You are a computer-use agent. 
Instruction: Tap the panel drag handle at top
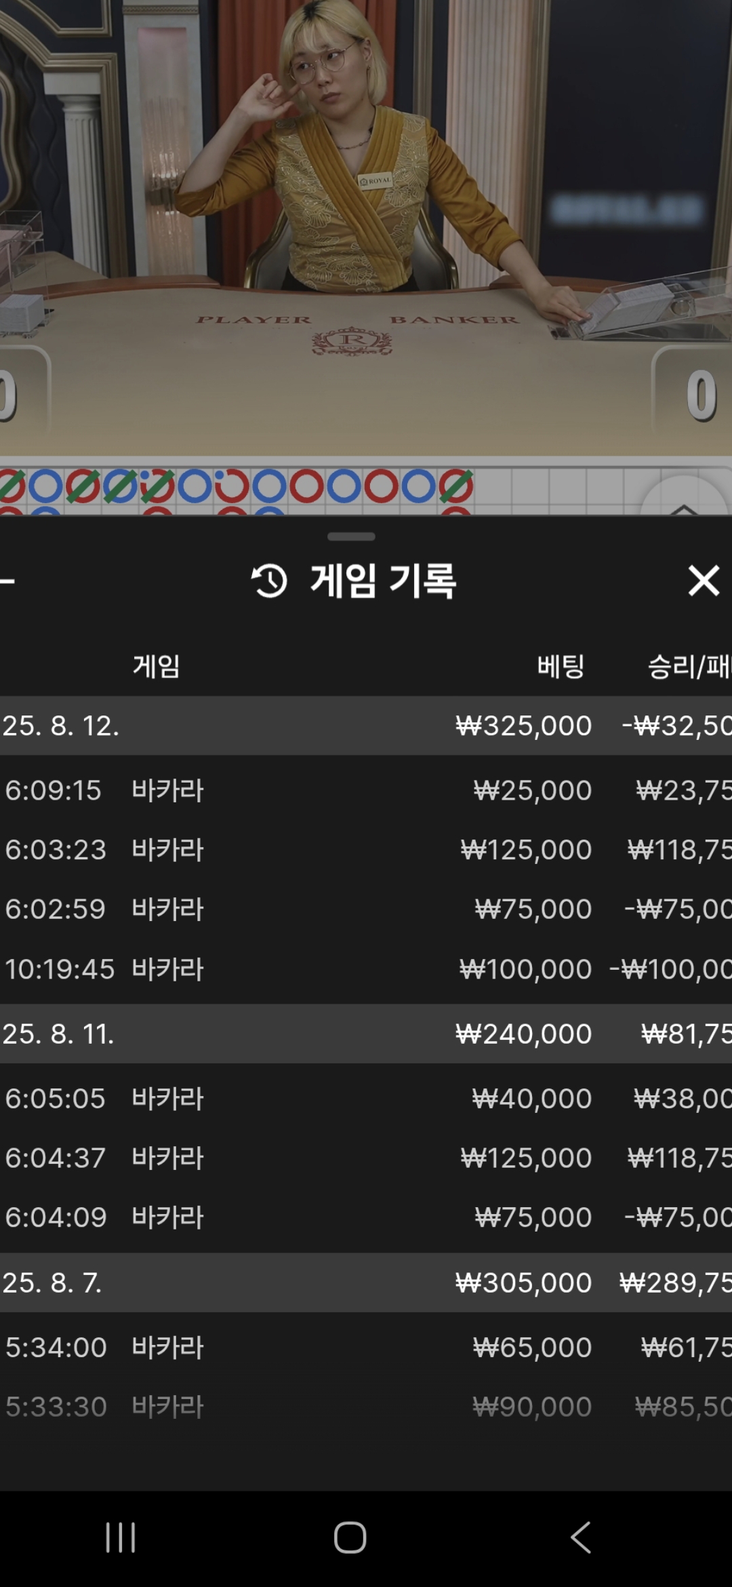coord(351,536)
